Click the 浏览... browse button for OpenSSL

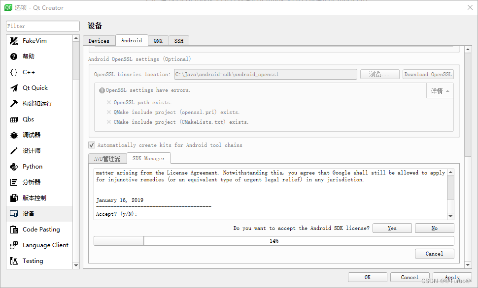[379, 74]
